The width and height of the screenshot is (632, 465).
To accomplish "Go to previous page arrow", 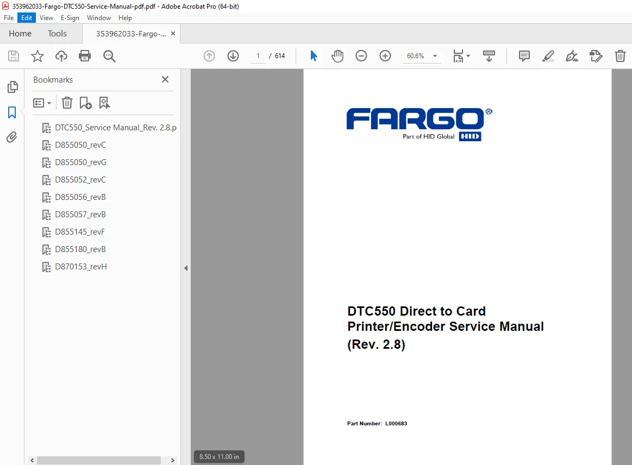I will [209, 56].
